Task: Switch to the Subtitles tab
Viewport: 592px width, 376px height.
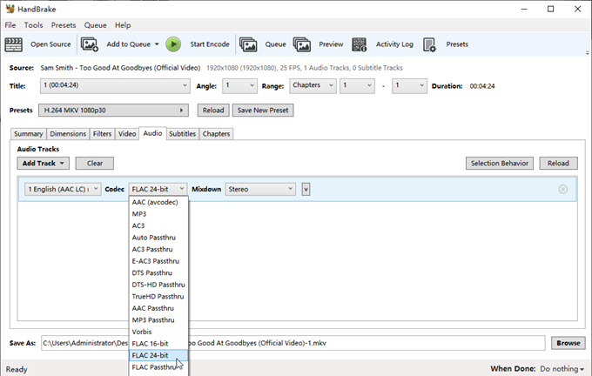Action: [x=182, y=134]
